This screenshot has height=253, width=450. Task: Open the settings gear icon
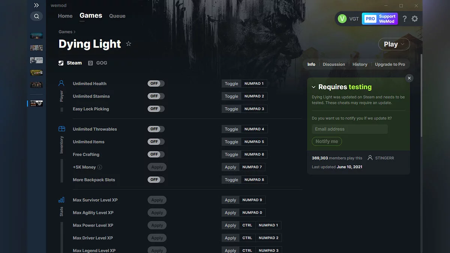point(415,18)
